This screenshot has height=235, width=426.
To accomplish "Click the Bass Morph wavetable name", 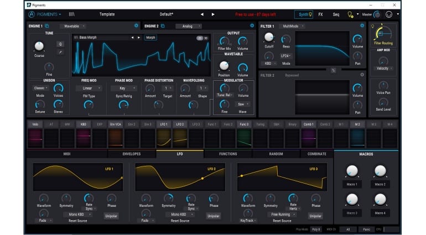I will (88, 38).
